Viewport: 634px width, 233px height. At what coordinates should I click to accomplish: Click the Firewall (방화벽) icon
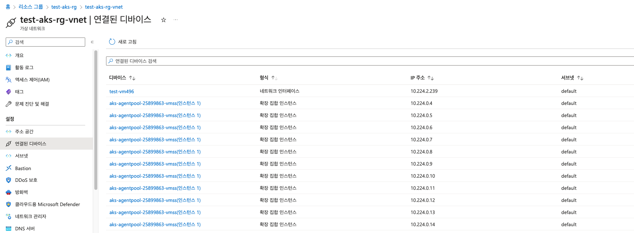pos(9,192)
